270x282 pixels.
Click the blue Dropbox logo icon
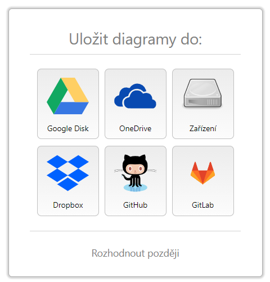tap(67, 173)
